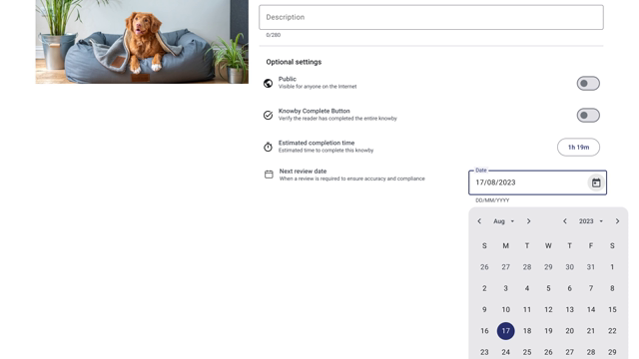
Task: Select day 22 in the calendar
Action: (612, 331)
